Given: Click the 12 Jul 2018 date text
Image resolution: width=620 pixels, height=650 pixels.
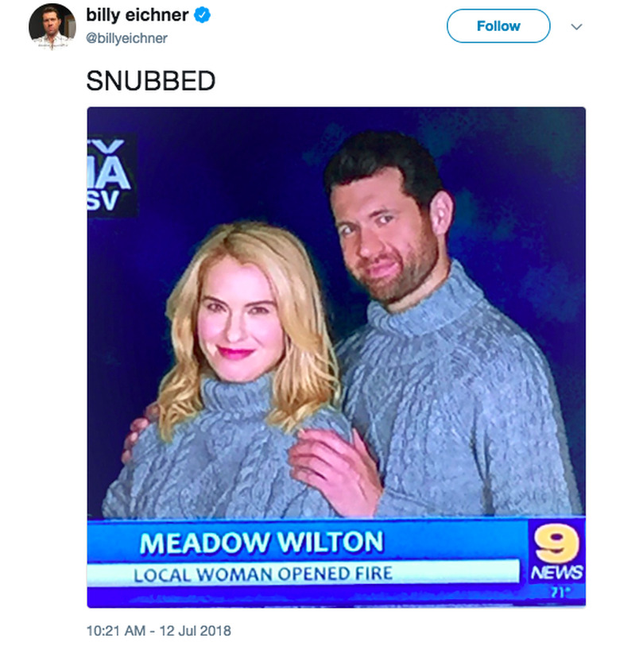Looking at the screenshot, I should tap(196, 630).
